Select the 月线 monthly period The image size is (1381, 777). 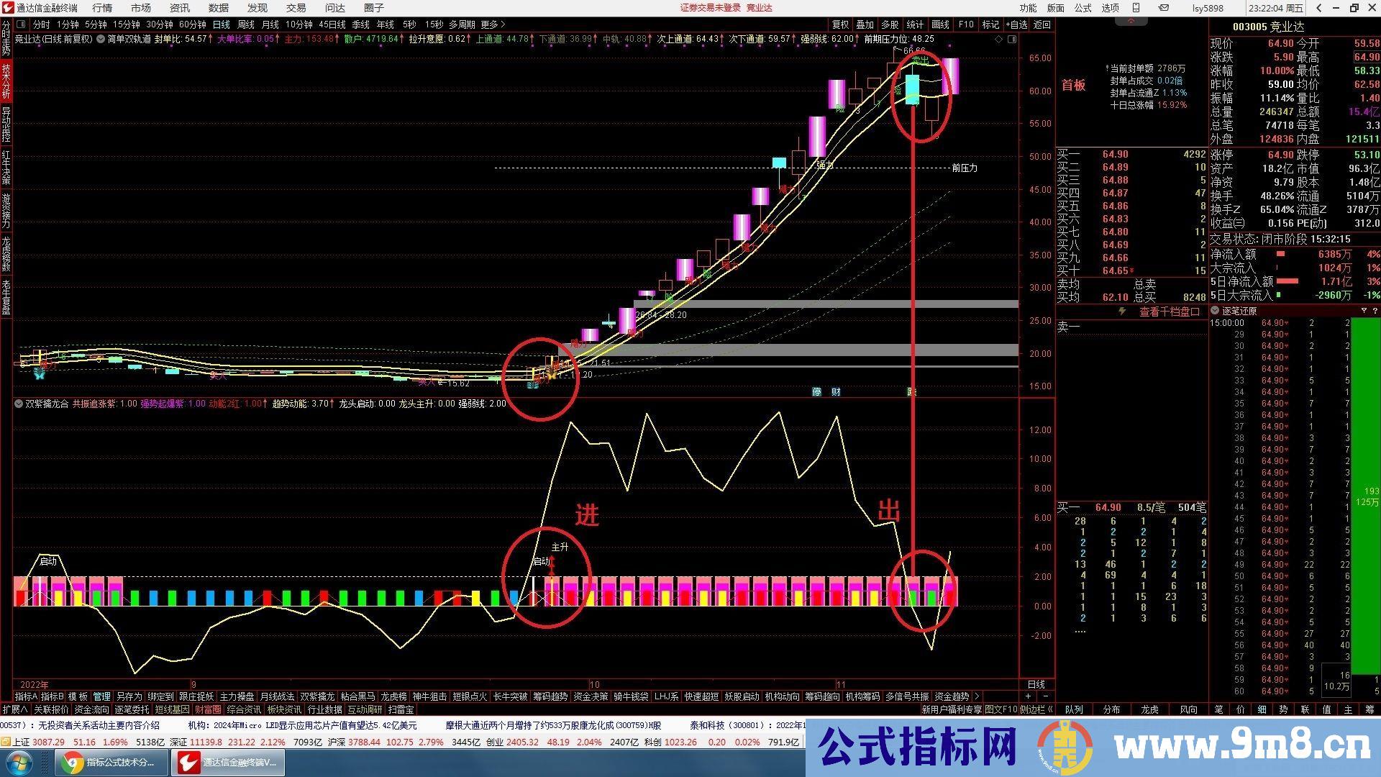tap(270, 24)
